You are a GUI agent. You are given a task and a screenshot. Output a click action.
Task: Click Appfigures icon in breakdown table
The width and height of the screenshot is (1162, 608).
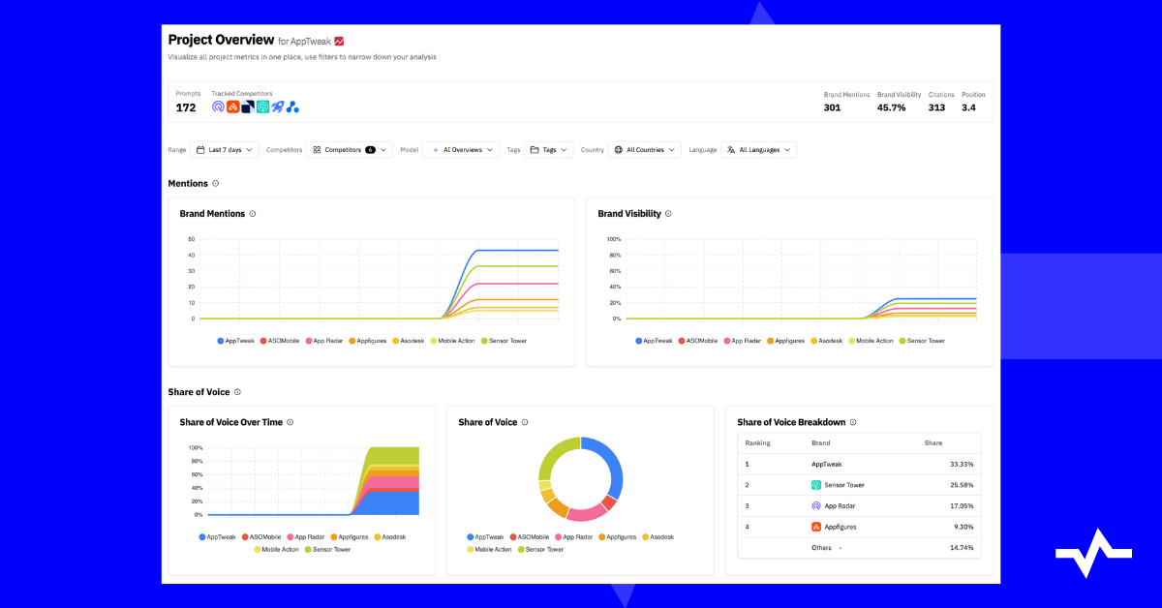(816, 527)
